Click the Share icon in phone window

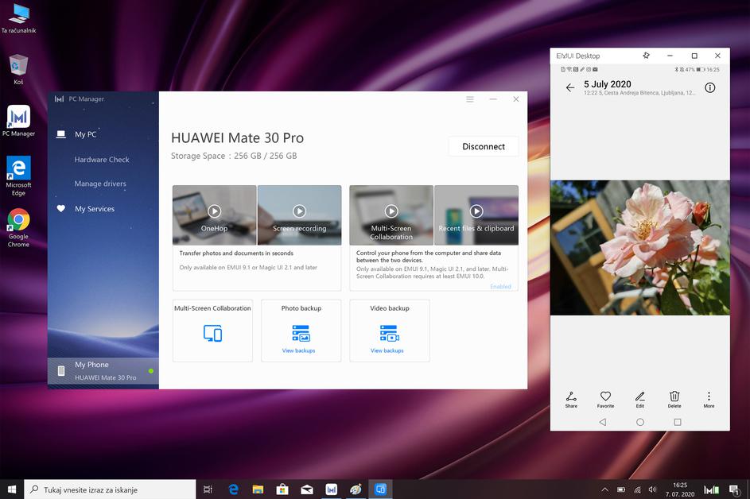pos(571,397)
